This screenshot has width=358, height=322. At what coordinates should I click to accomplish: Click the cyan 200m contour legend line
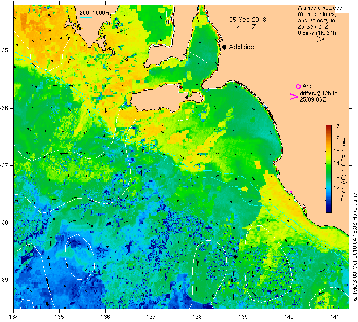coord(86,17)
